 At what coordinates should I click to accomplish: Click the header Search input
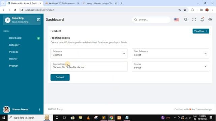(x=151, y=20)
